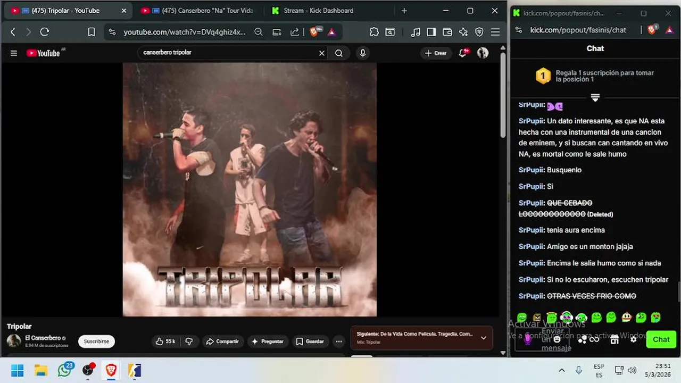The image size is (681, 383).
Task: Go to YouTube home via logo
Action: click(x=44, y=53)
